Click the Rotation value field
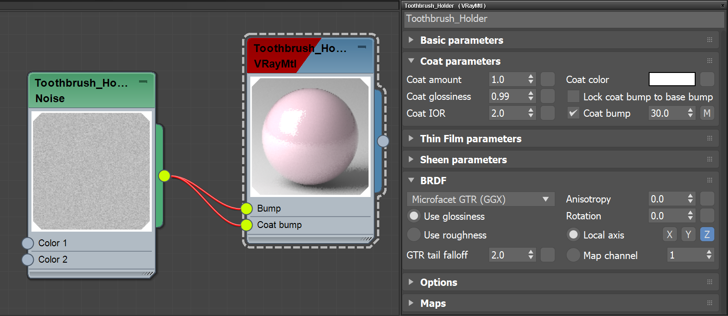 click(667, 216)
